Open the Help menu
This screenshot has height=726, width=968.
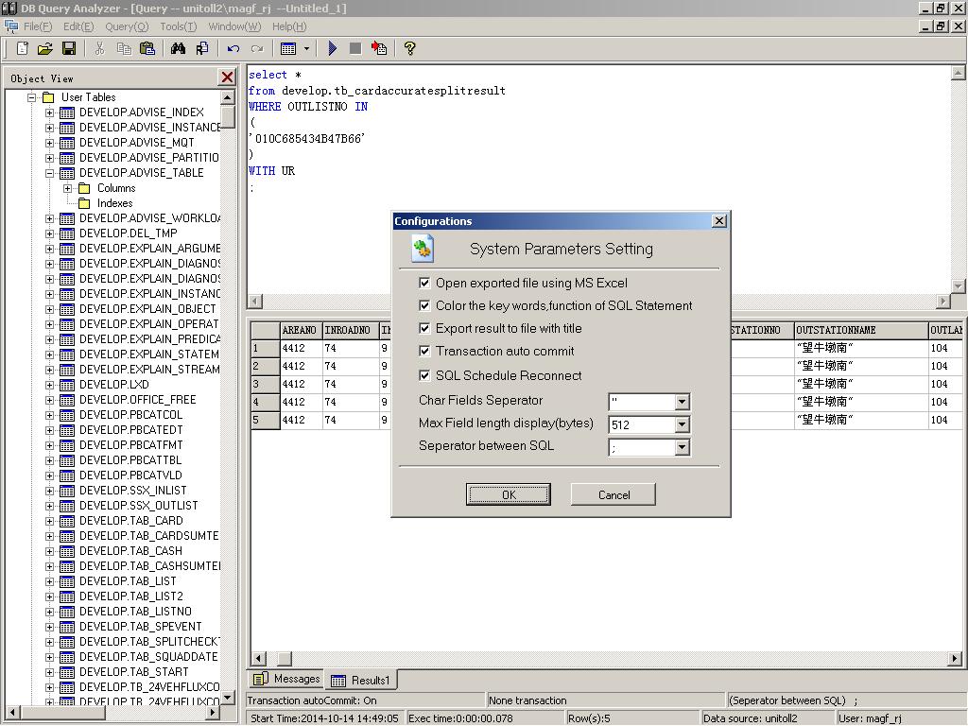coord(289,26)
